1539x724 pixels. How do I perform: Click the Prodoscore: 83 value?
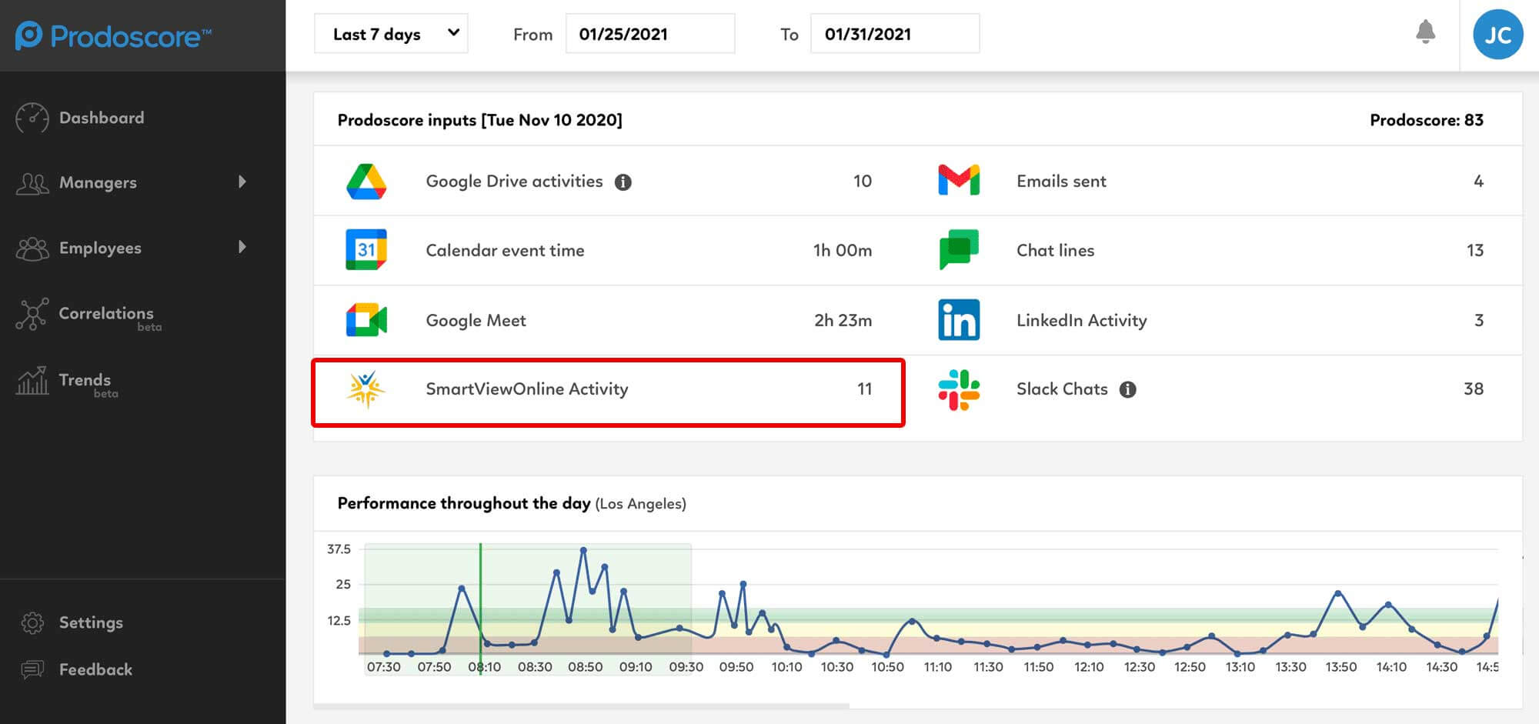(1426, 120)
